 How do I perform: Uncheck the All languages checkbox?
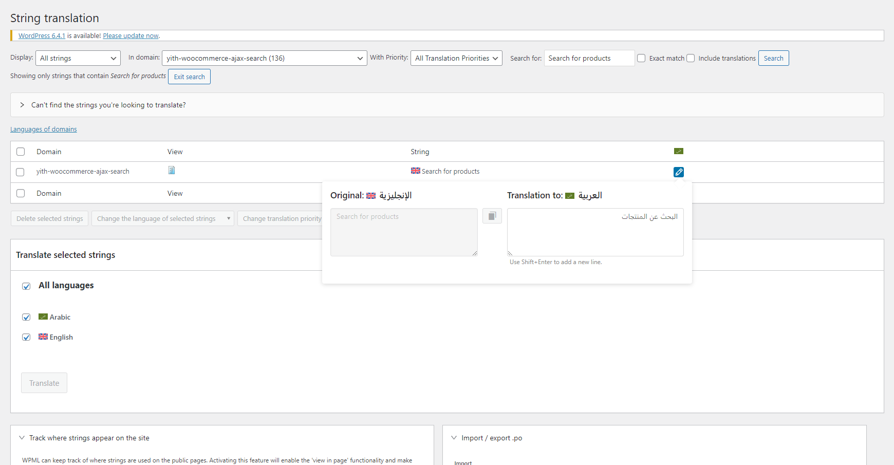point(26,286)
